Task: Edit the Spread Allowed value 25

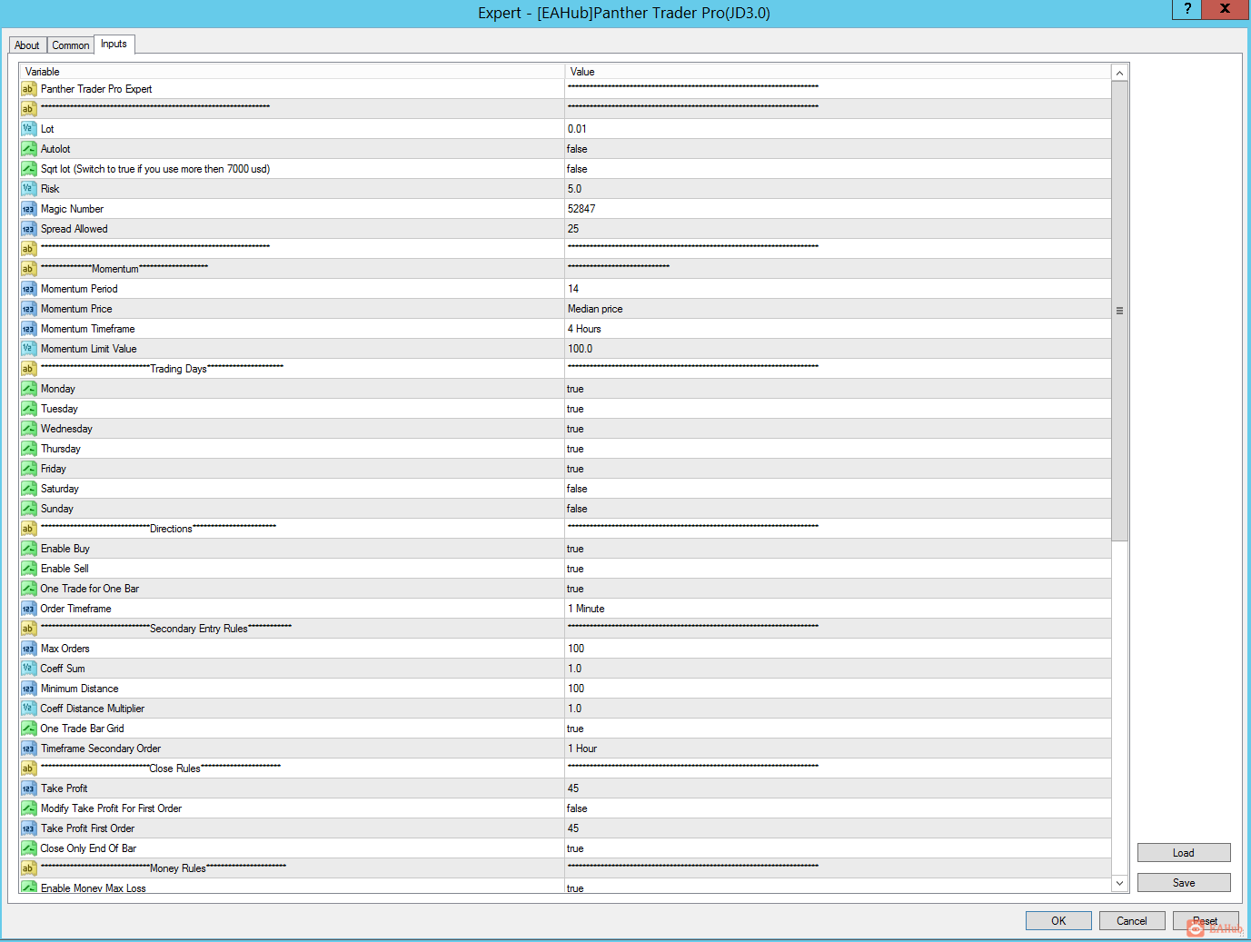Action: 838,229
